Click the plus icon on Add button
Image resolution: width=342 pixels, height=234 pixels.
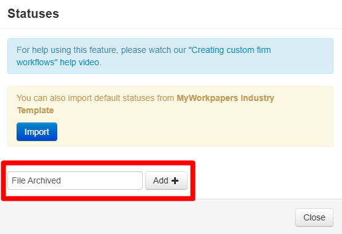click(175, 181)
